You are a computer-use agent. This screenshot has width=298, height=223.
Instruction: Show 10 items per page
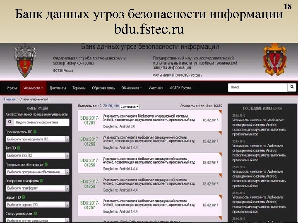(100, 106)
